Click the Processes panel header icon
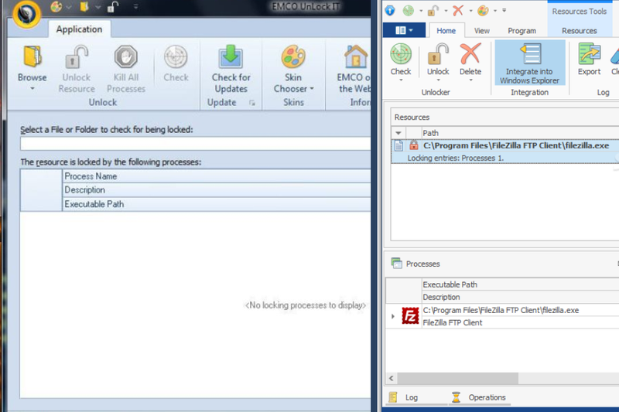 pyautogui.click(x=396, y=263)
